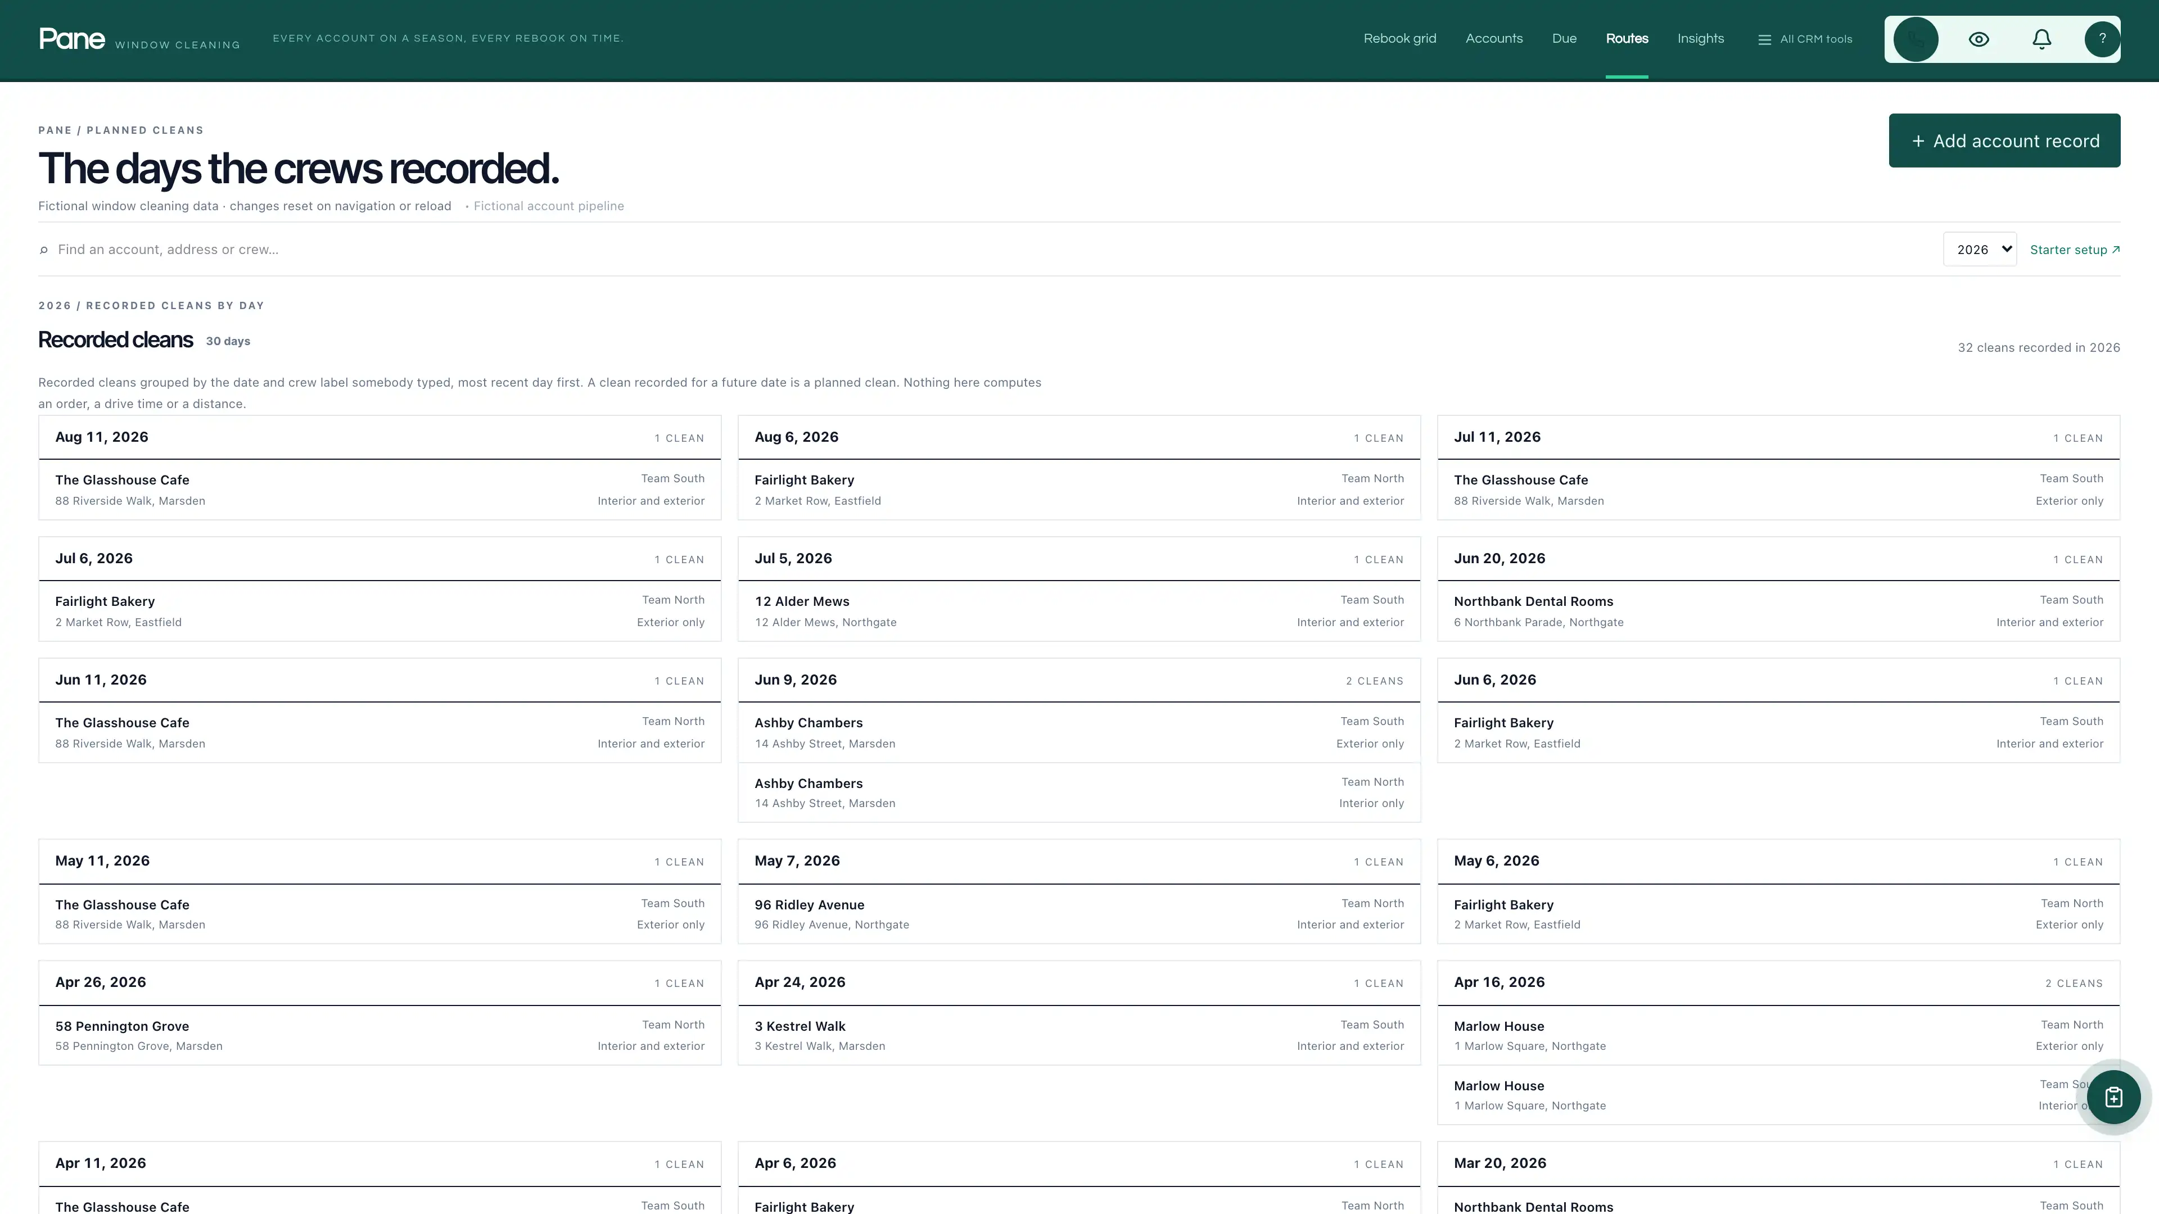Select the Routes tab
Image resolution: width=2159 pixels, height=1214 pixels.
pos(1627,39)
